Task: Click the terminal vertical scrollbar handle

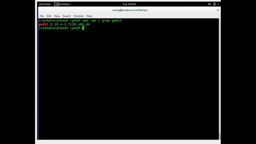Action: 220,136
